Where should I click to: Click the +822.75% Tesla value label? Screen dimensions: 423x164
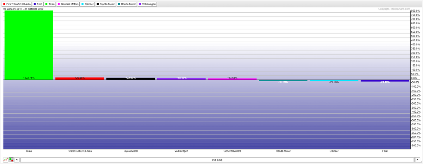(29, 78)
